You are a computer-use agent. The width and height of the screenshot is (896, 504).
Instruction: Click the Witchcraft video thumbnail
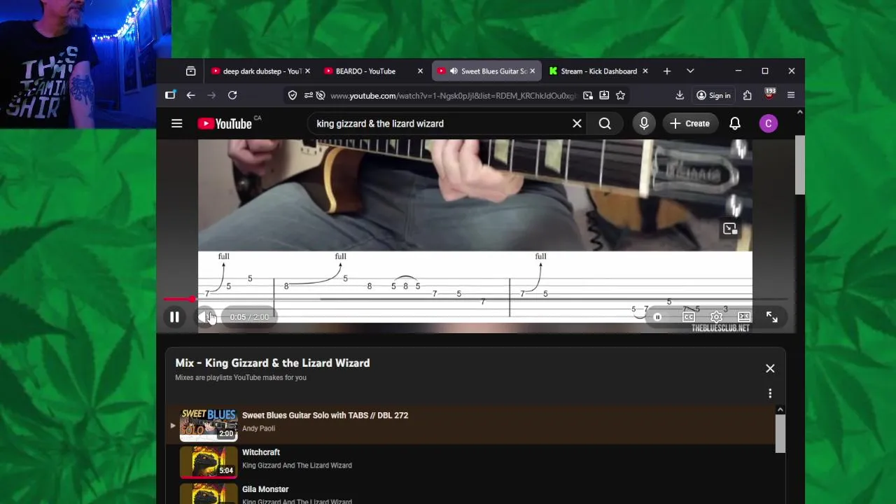tap(209, 462)
